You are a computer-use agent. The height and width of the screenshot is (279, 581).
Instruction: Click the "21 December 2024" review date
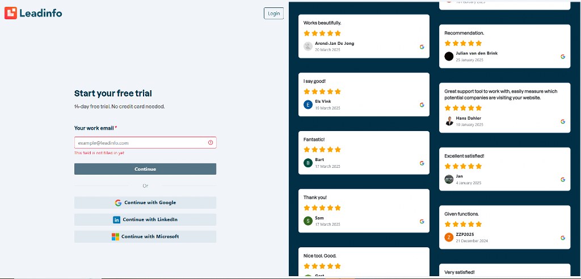(471, 241)
